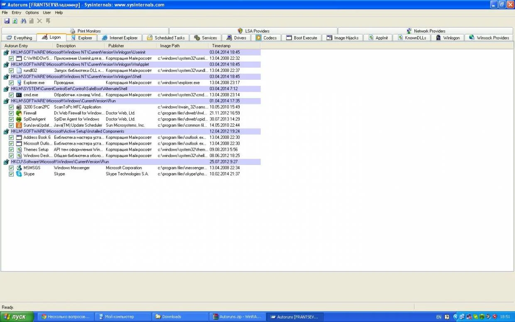Uncheck the MSMSGS entry checkbox
The height and width of the screenshot is (322, 515).
point(12,168)
